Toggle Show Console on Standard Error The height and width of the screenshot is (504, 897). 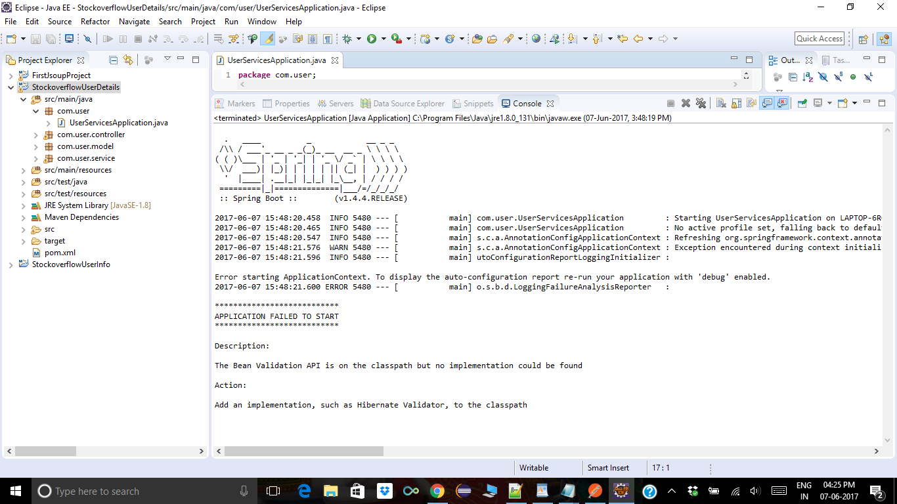781,103
